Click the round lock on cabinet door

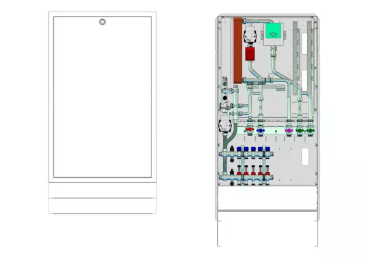point(102,23)
